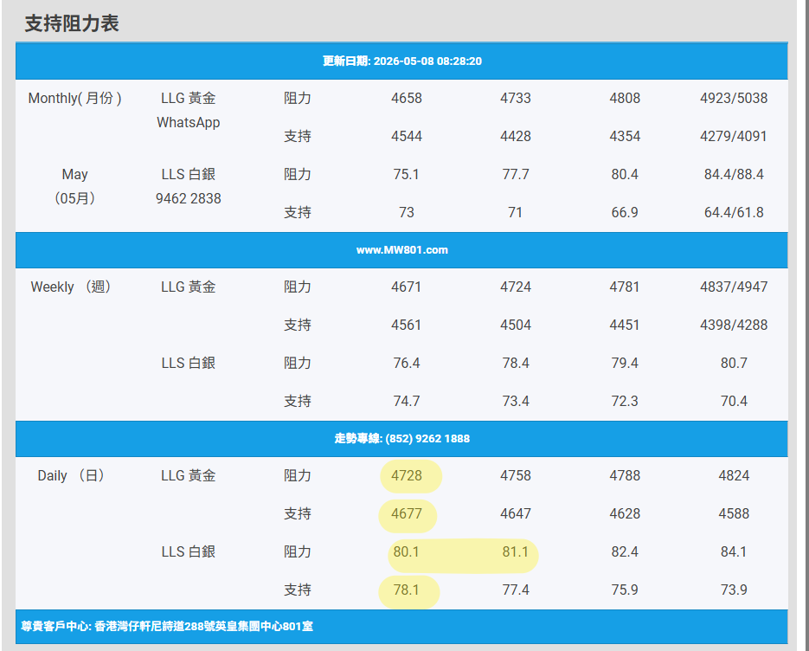Select highlighted daily silver resistance 80.1
Image resolution: width=809 pixels, height=651 pixels.
coord(407,552)
